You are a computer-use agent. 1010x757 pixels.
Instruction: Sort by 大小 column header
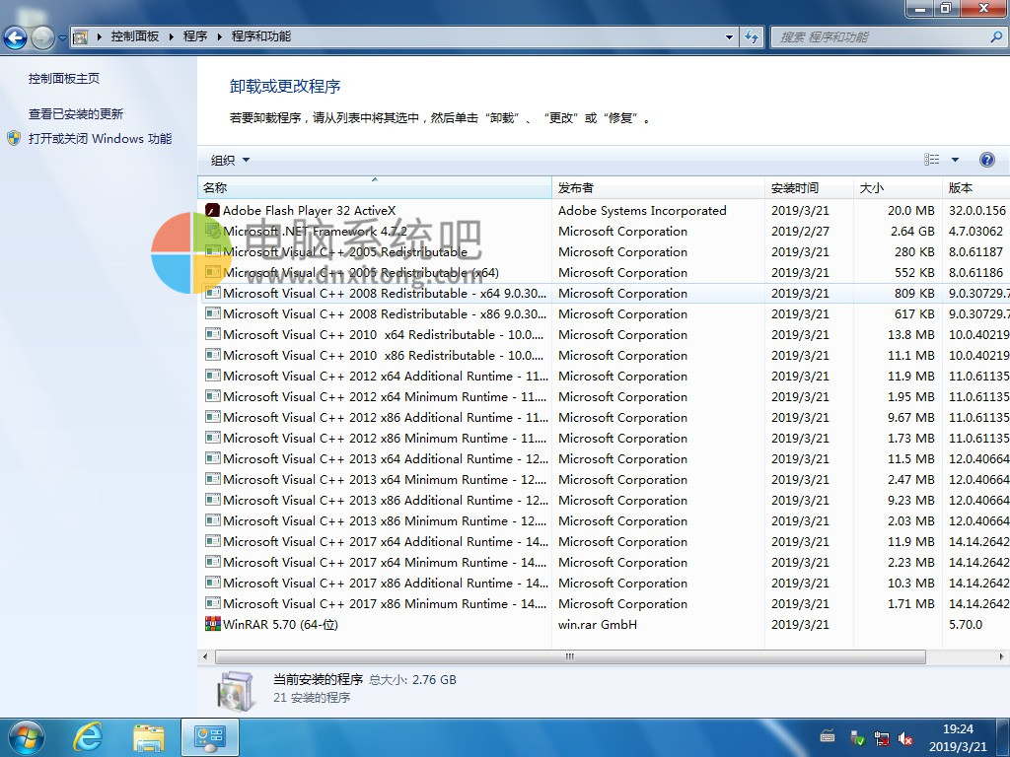pyautogui.click(x=898, y=188)
